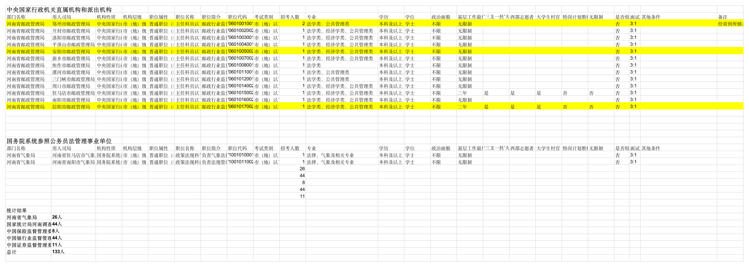749x267 pixels.
Task: Click the 26人 statistics value
Action: click(x=73, y=217)
